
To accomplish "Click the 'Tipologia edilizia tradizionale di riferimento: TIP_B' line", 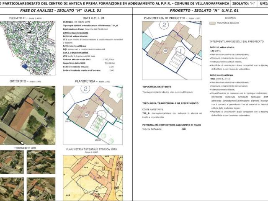I will coord(90,26).
